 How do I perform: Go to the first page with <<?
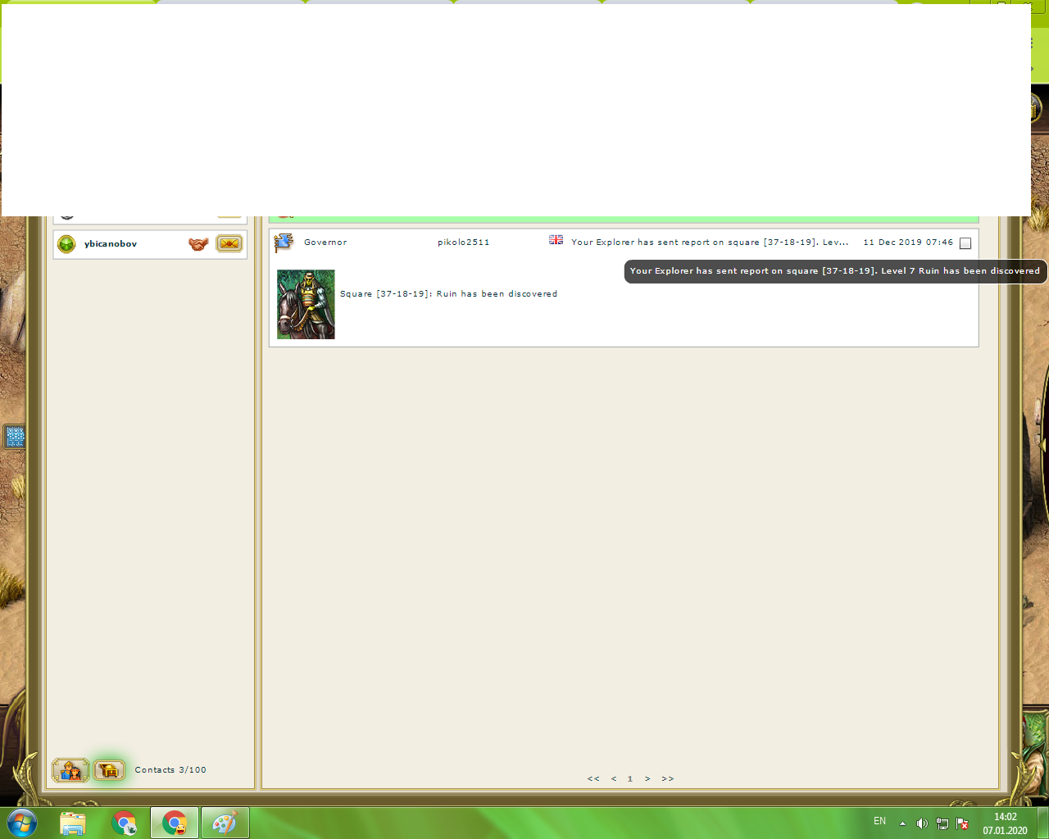click(x=593, y=779)
